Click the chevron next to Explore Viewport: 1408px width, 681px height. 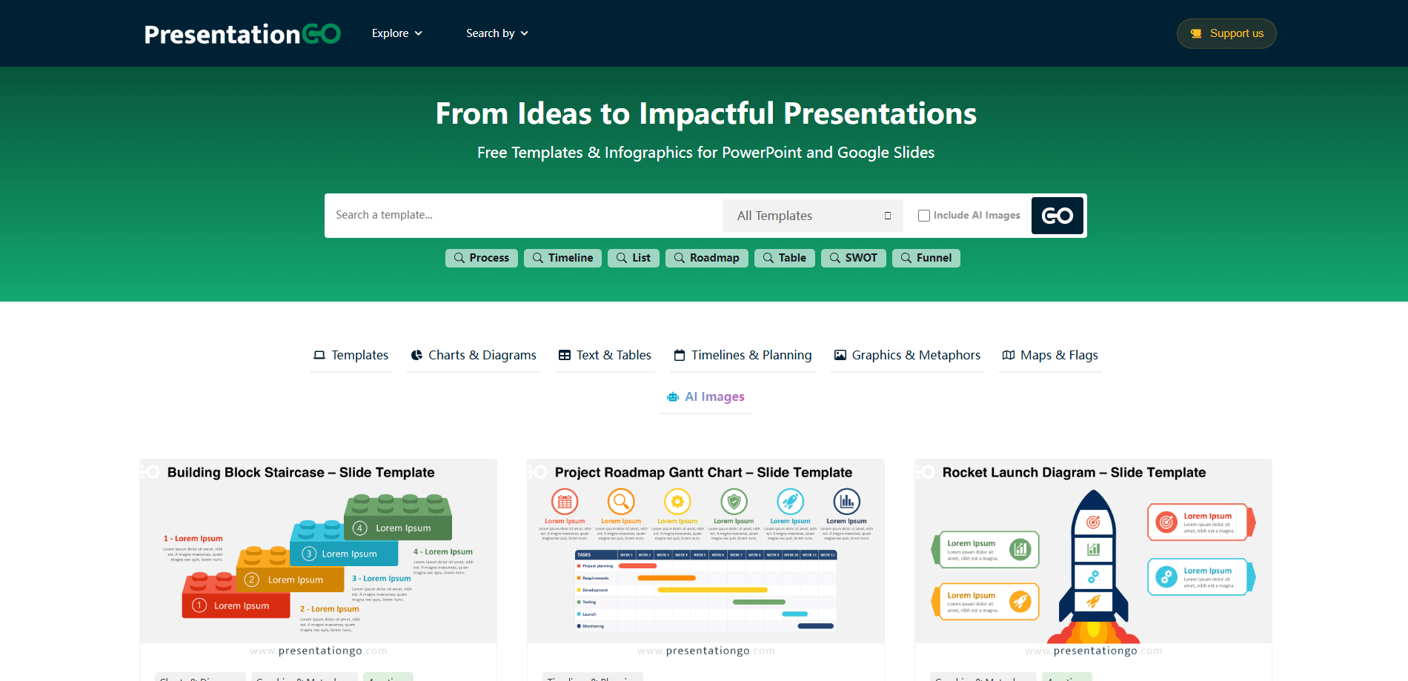418,33
